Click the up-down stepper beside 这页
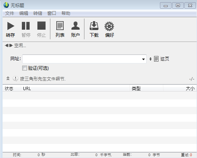 pos(150,59)
